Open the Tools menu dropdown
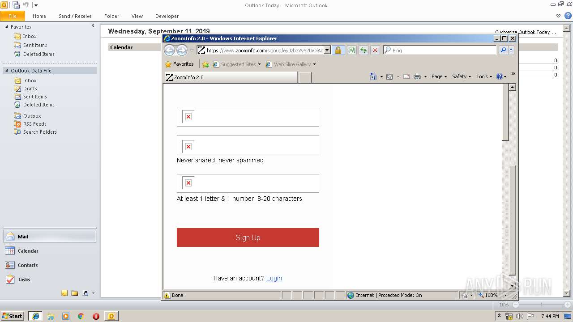Viewport: 573px width, 322px height. (x=484, y=76)
